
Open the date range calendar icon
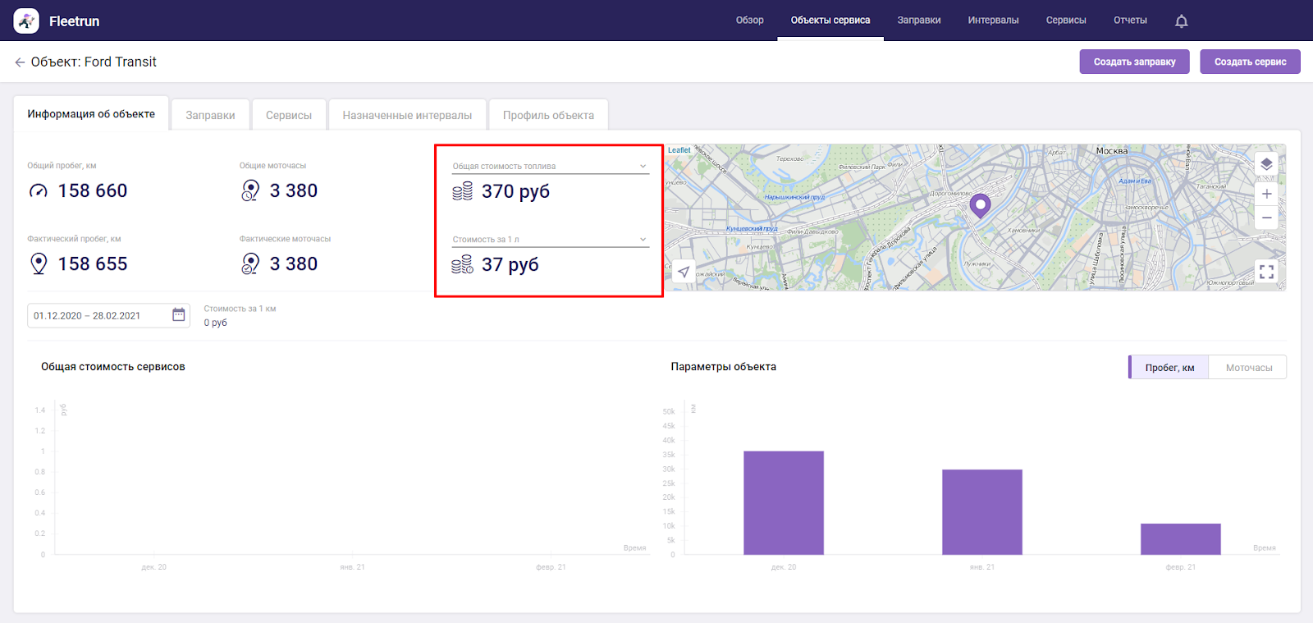tap(178, 315)
